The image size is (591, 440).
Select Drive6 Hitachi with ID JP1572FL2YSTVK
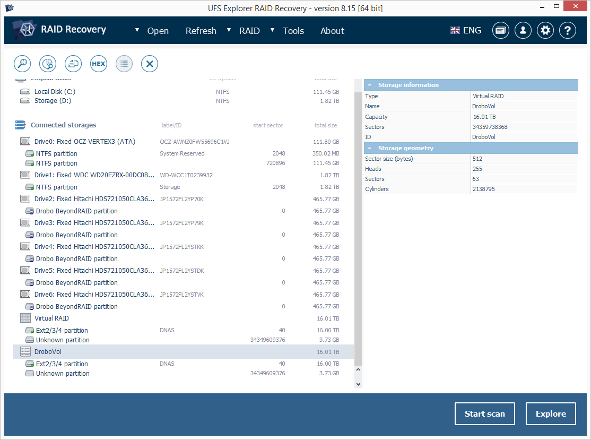183,295
